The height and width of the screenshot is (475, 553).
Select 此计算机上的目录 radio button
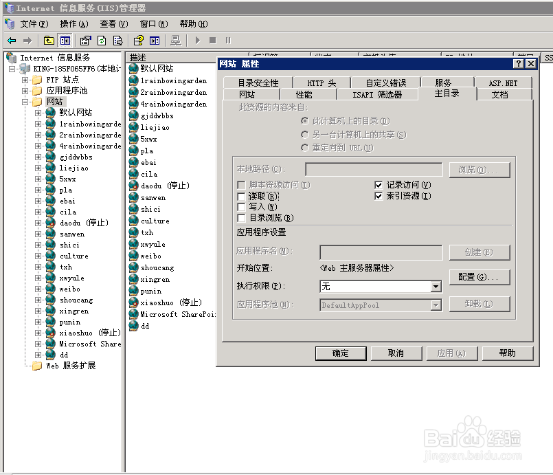click(305, 121)
